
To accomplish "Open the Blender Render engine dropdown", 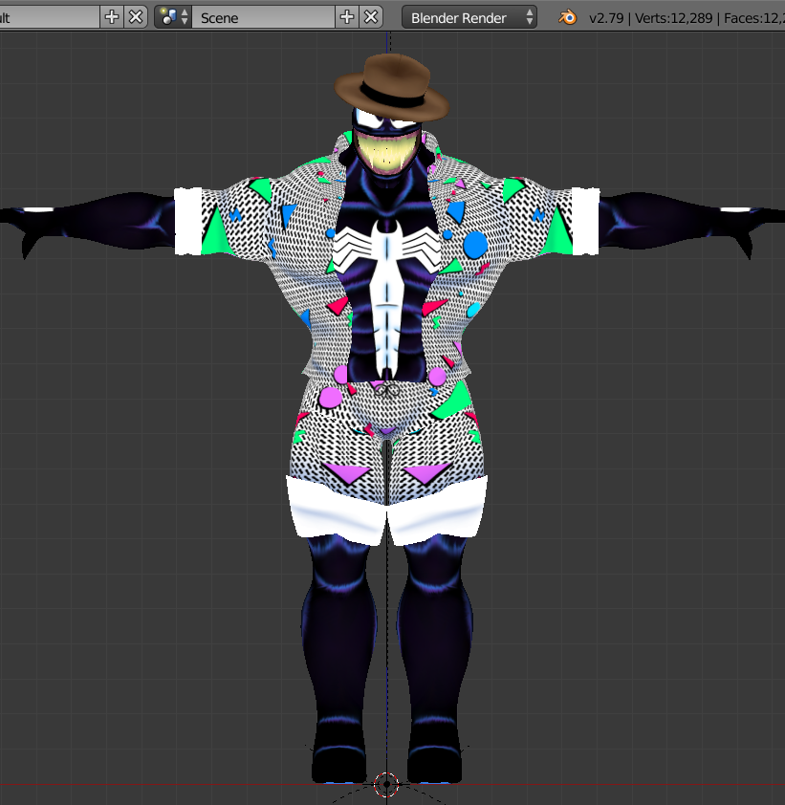I will coord(469,17).
